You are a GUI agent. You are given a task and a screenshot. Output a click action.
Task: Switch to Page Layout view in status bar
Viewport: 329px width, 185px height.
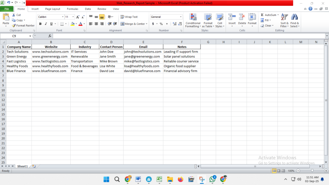pyautogui.click(x=279, y=171)
